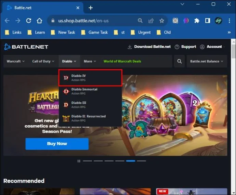Viewport: 236px width, 195px height.
Task: Click the Account person icon
Action: [202, 47]
